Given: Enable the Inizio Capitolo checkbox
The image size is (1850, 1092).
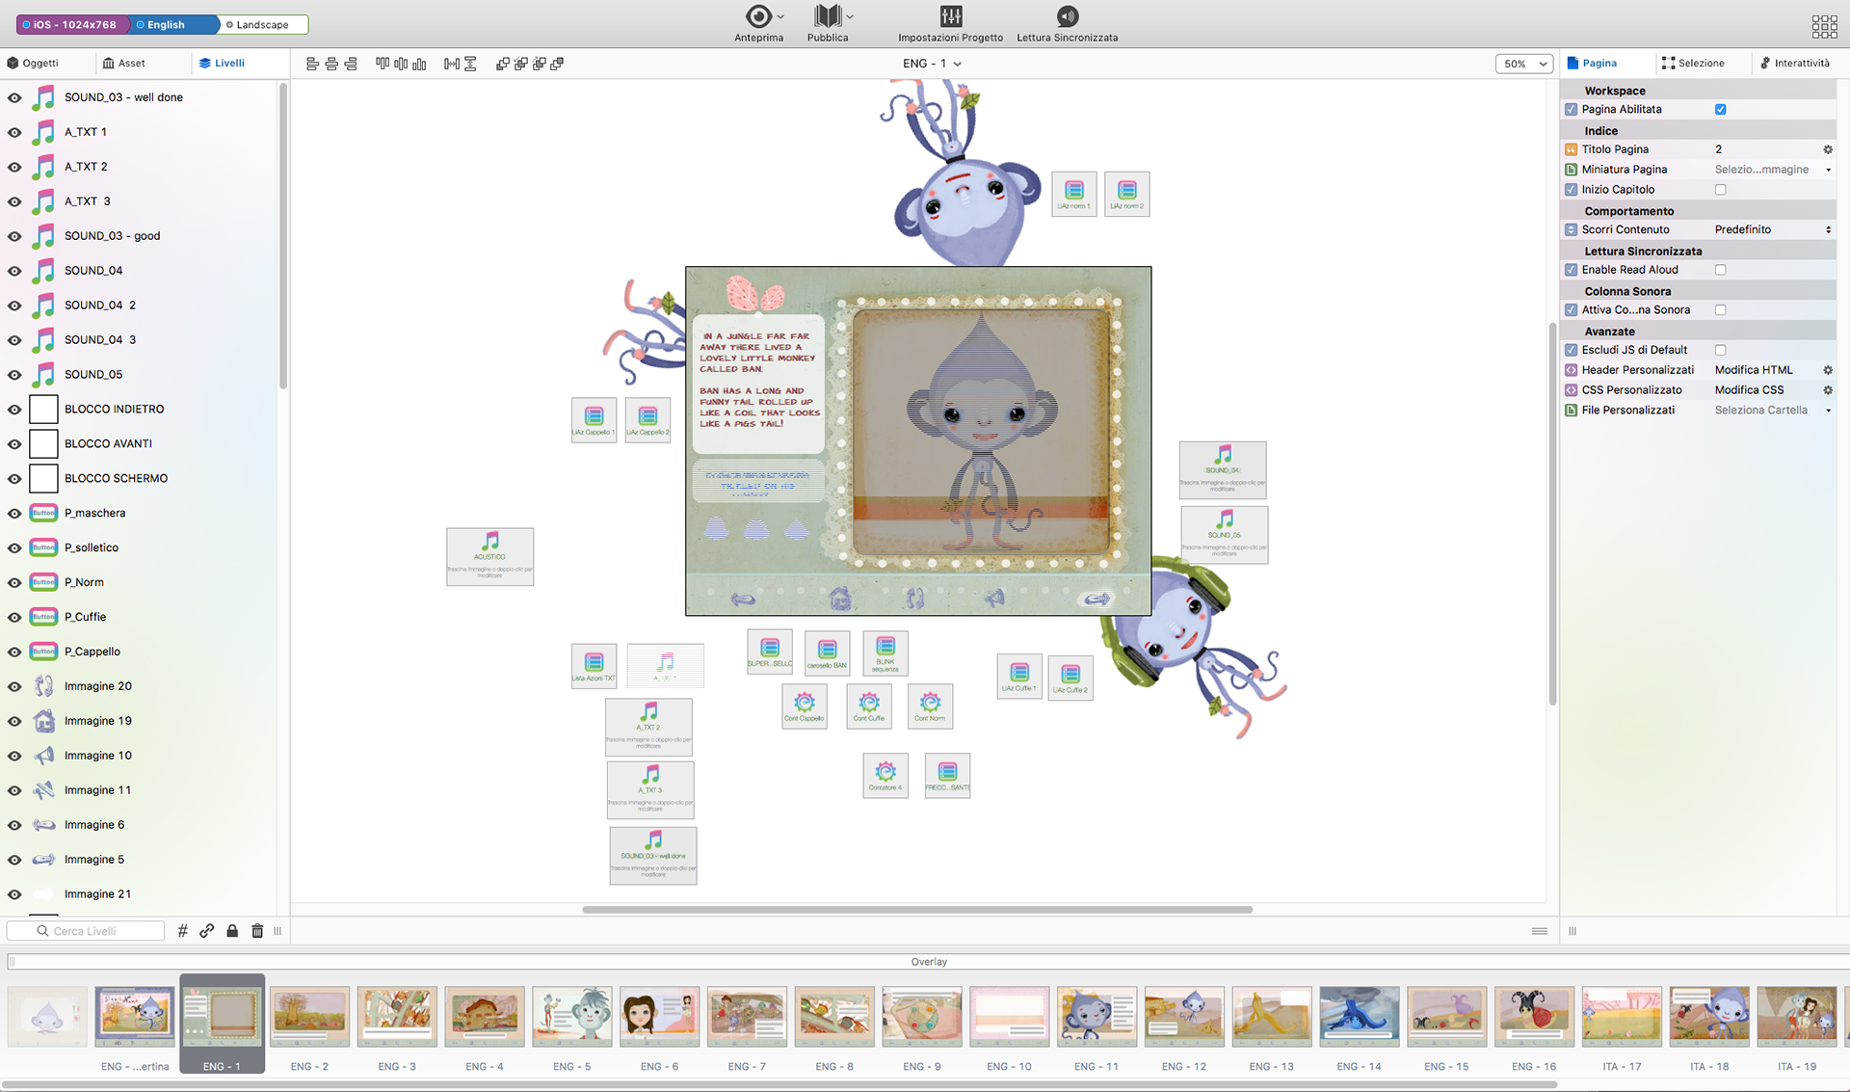Looking at the screenshot, I should click(1720, 190).
